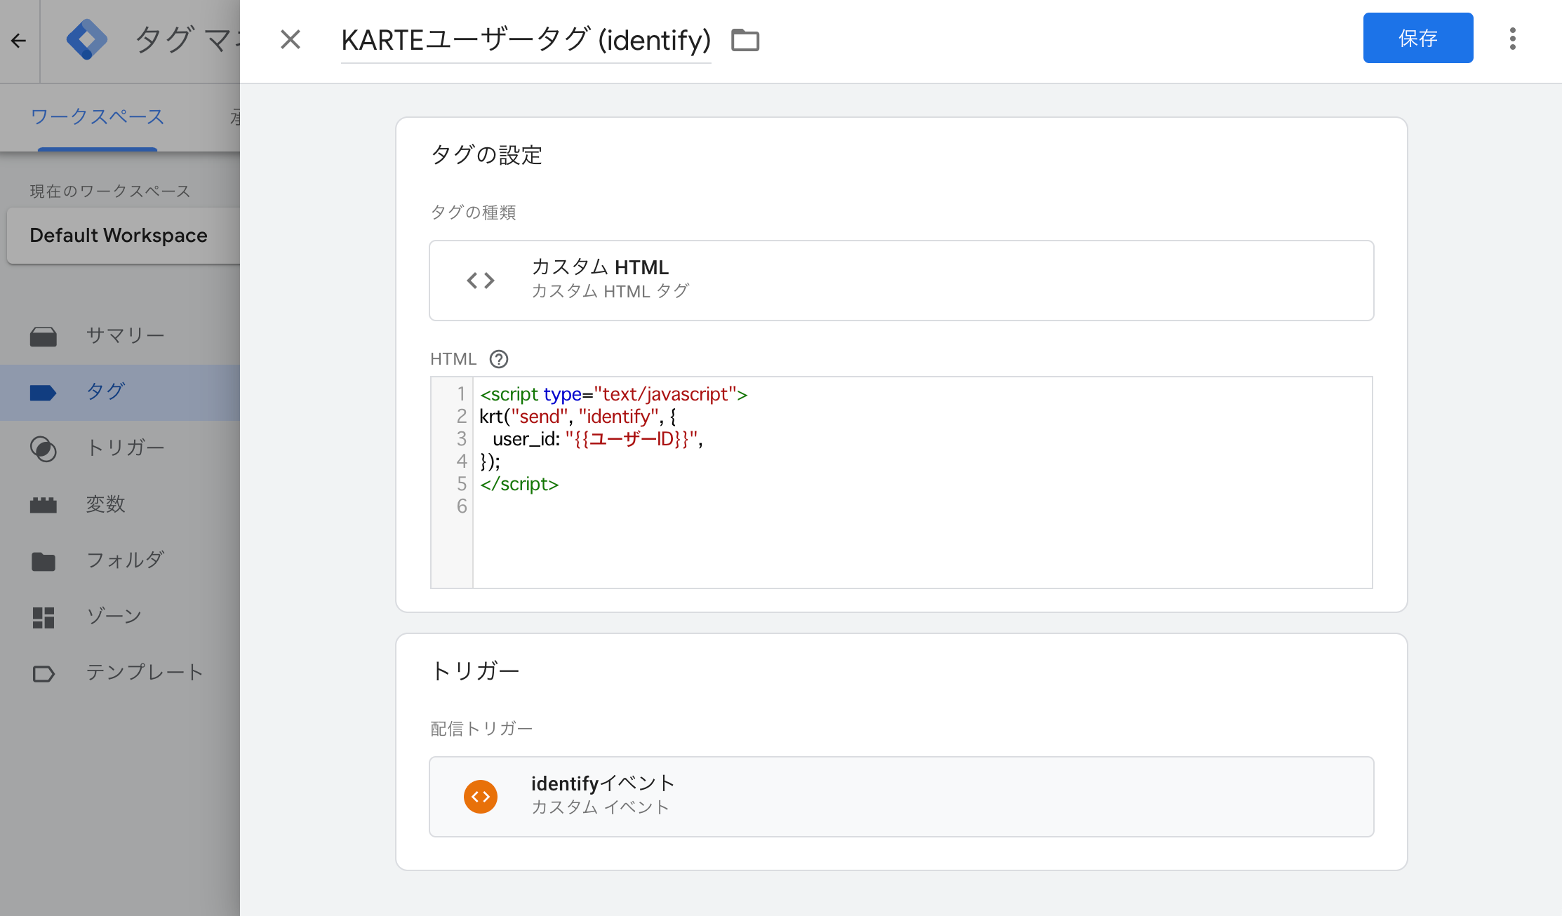
Task: Open サマリー in the sidebar
Action: coord(120,336)
